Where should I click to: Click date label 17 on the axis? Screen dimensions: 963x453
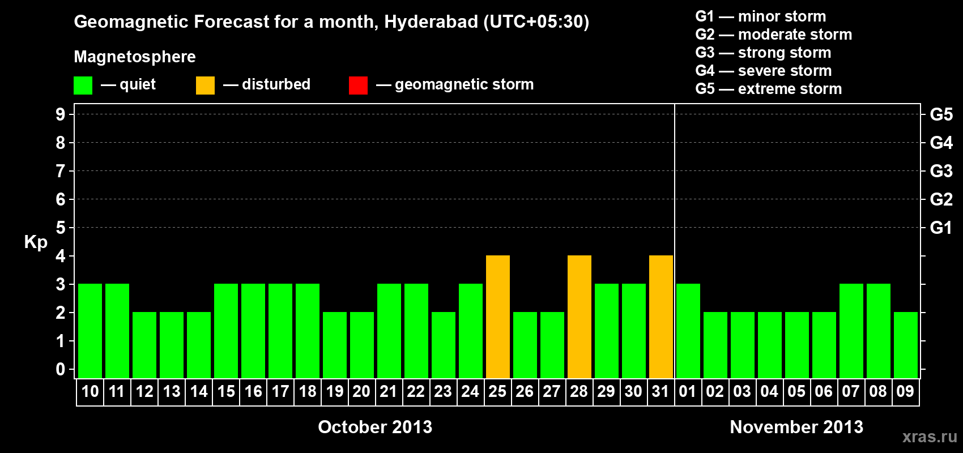click(x=280, y=391)
